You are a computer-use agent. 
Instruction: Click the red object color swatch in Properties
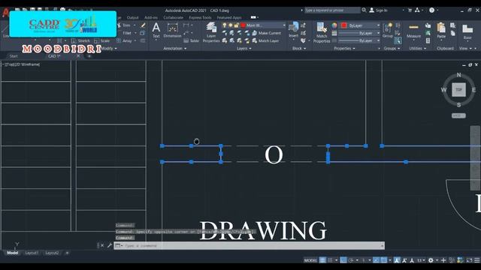click(x=344, y=25)
